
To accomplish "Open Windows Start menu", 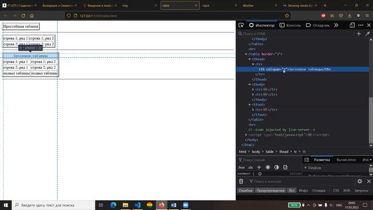I will 6,205.
